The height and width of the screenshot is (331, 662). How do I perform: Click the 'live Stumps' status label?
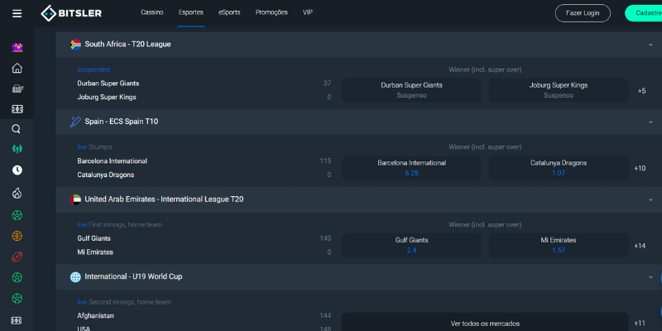[x=94, y=147]
